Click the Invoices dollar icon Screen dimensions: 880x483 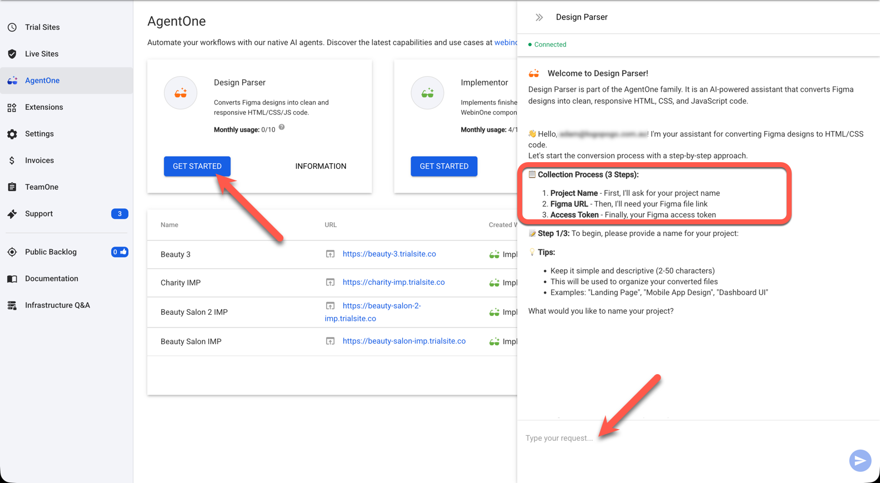tap(12, 160)
